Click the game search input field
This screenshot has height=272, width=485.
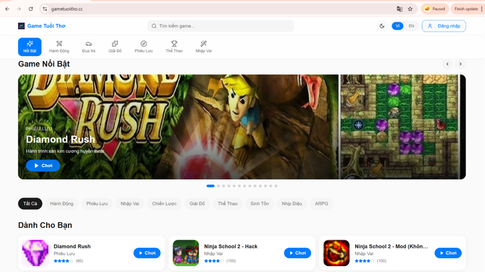pyautogui.click(x=221, y=25)
